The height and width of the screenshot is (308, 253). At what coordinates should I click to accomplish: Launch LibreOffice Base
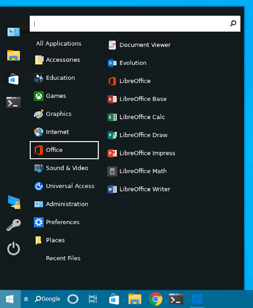tap(137, 99)
